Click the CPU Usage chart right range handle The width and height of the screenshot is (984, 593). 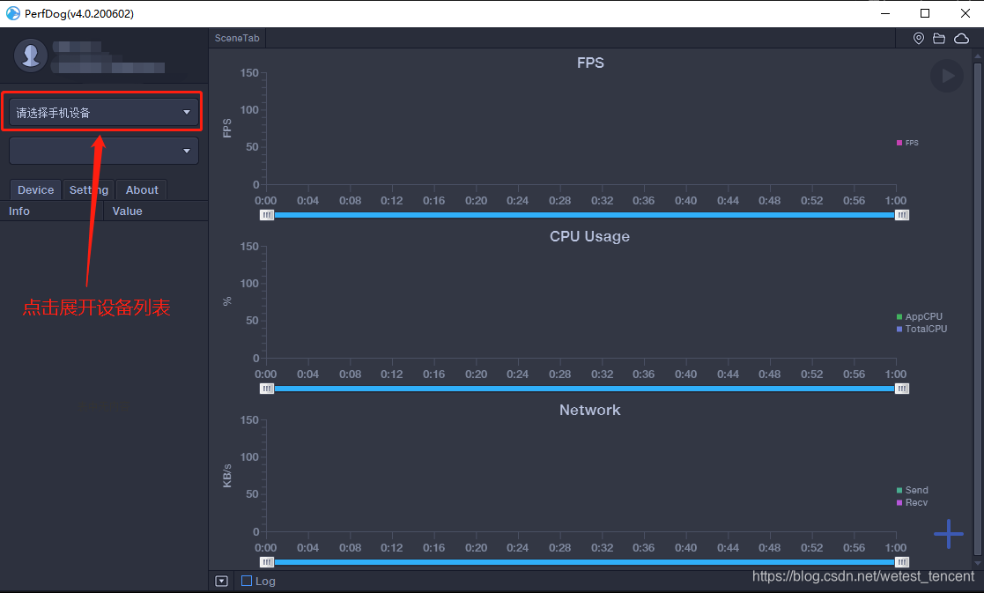click(902, 389)
